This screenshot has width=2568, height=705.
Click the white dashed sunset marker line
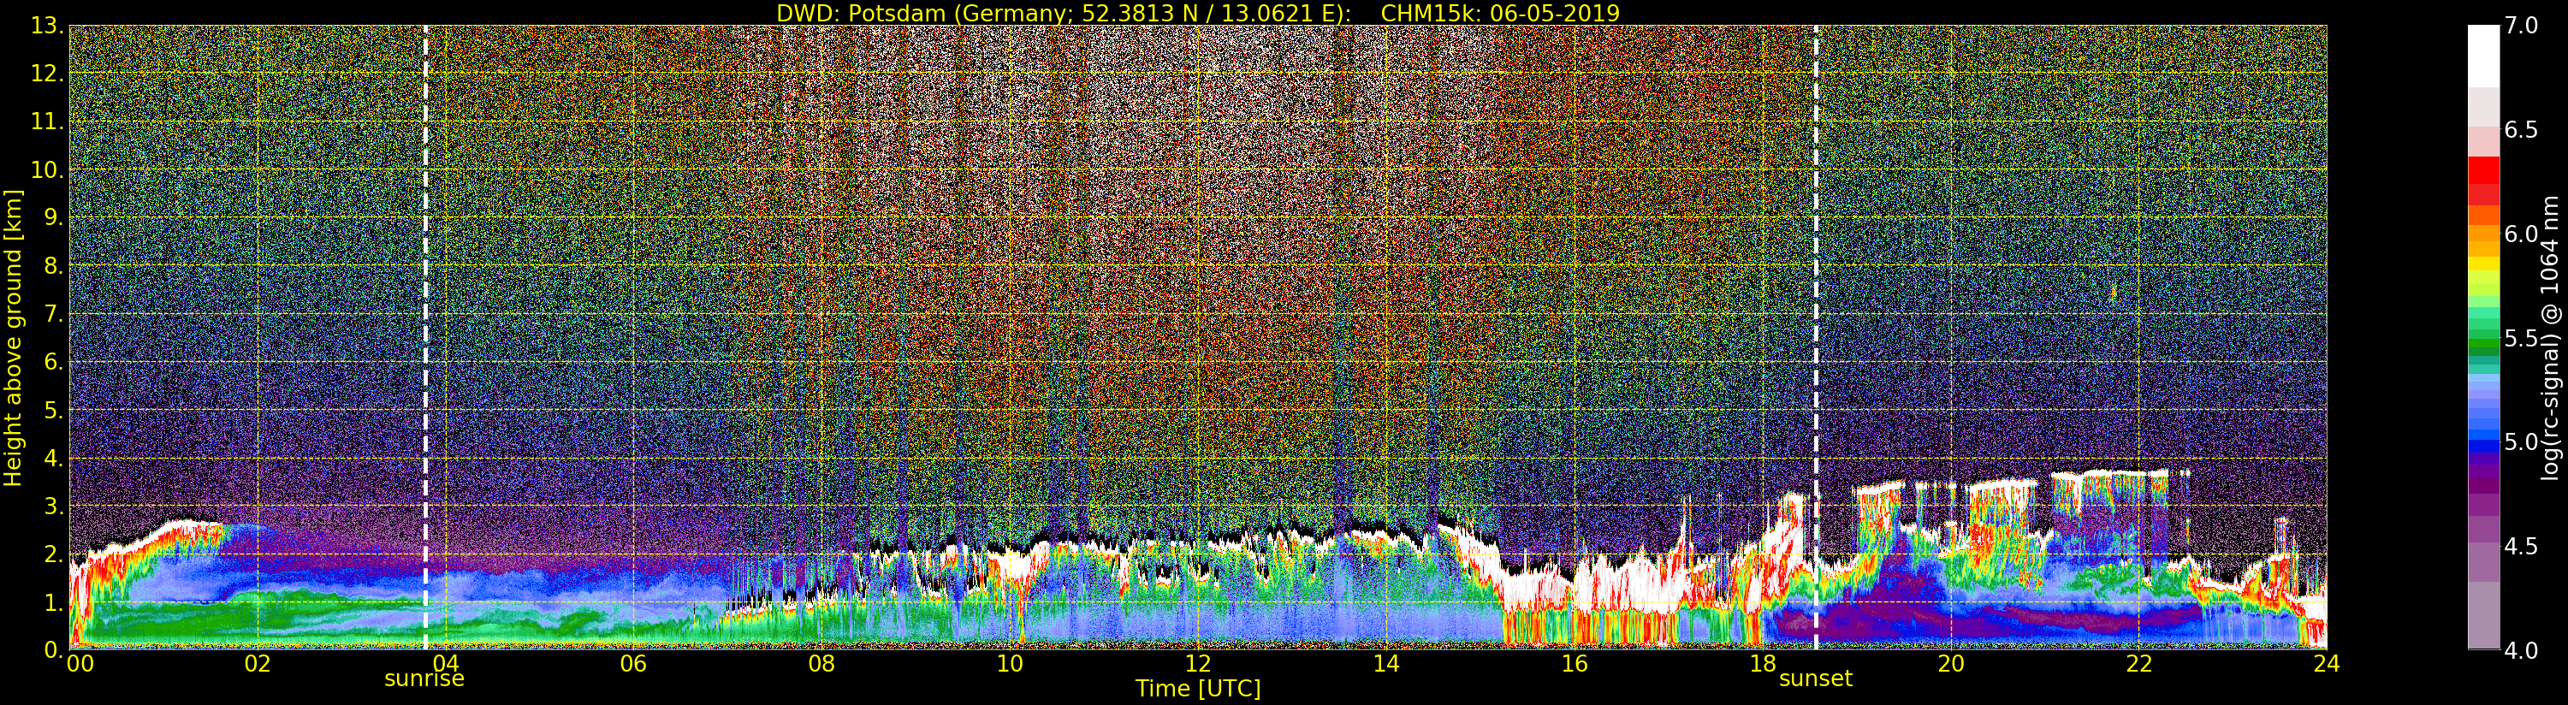tap(1815, 337)
